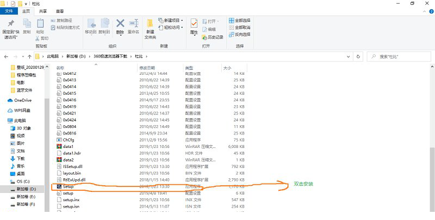Select 桌面 in navigation pane
This screenshot has width=435, height=220.
(x=17, y=174)
